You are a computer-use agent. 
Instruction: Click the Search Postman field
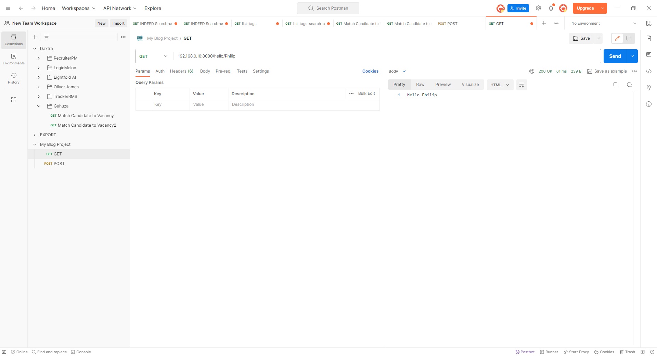(x=328, y=8)
